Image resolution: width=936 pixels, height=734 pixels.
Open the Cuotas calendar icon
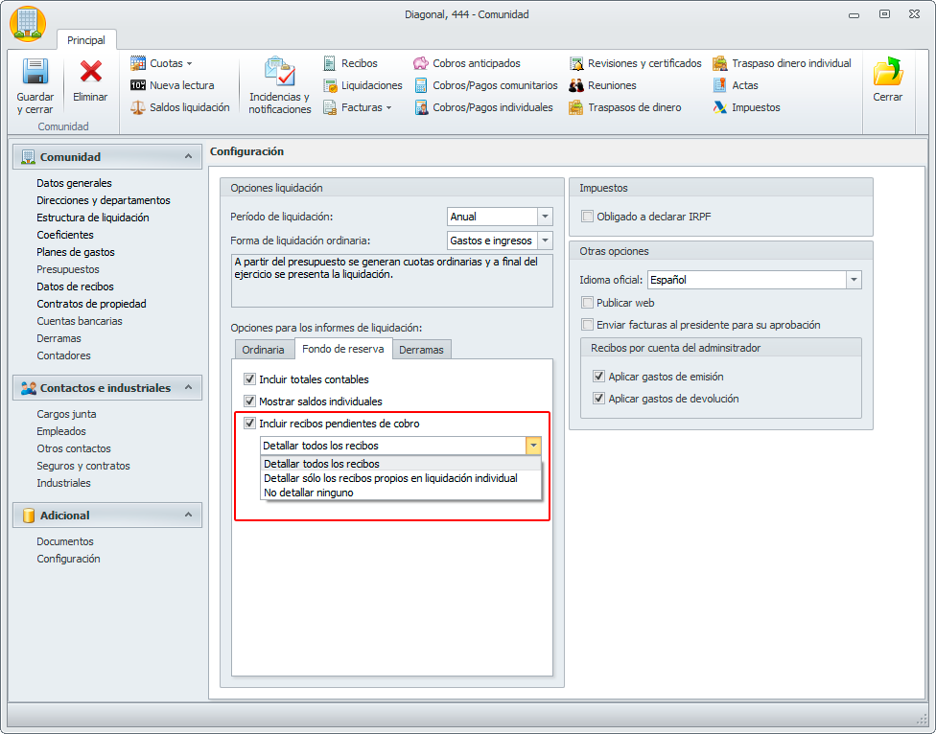click(138, 62)
